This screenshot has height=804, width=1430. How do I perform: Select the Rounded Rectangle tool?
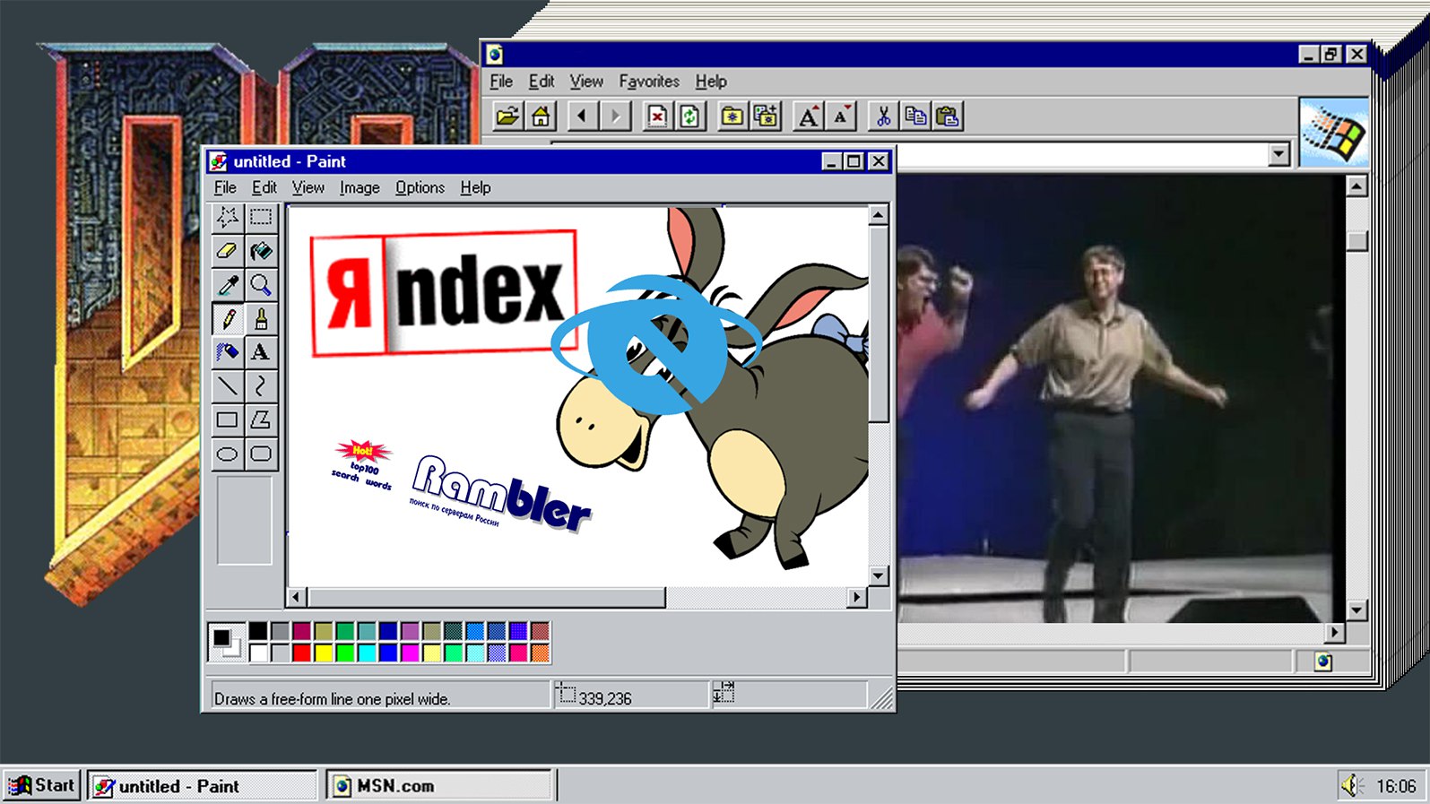(261, 454)
